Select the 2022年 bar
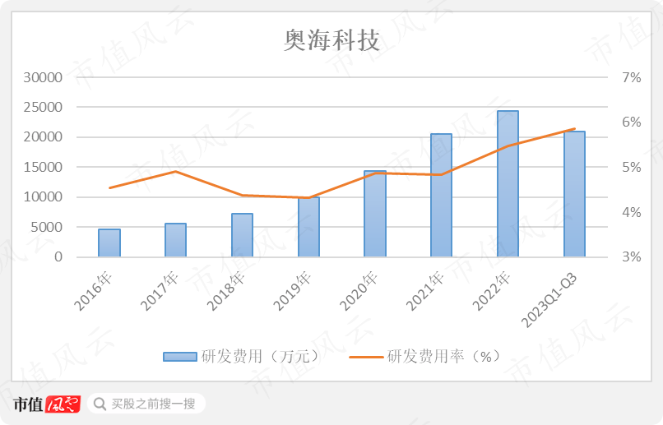The image size is (663, 425). [x=508, y=184]
